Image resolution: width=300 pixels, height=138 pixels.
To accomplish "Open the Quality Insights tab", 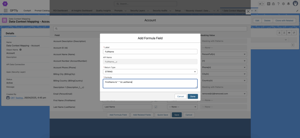I will tap(103, 11).
